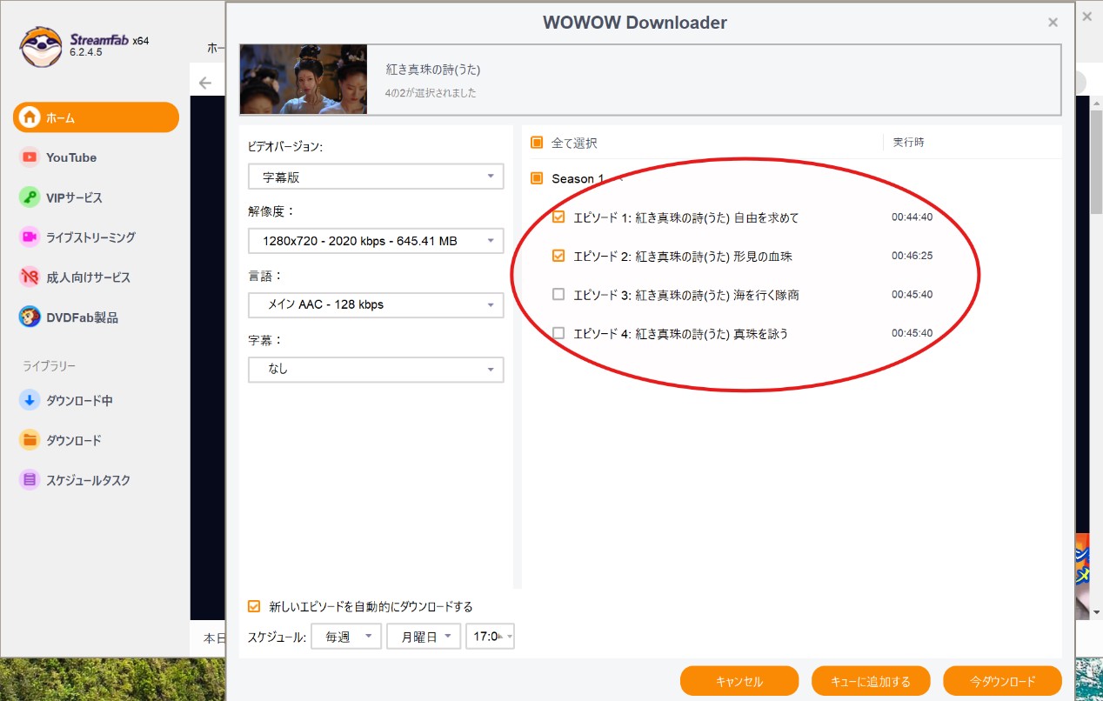
Task: Go back with the arrow icon
Action: [x=205, y=83]
